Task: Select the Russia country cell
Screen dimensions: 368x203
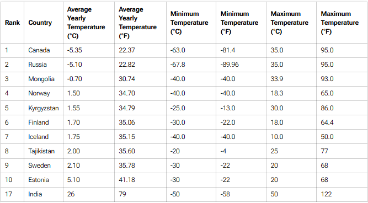Action: point(38,65)
